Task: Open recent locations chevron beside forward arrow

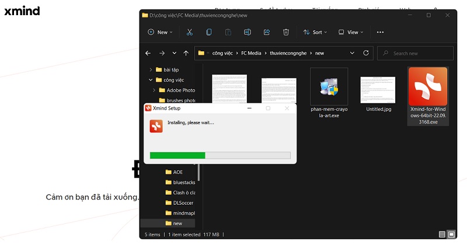Action: click(x=174, y=53)
